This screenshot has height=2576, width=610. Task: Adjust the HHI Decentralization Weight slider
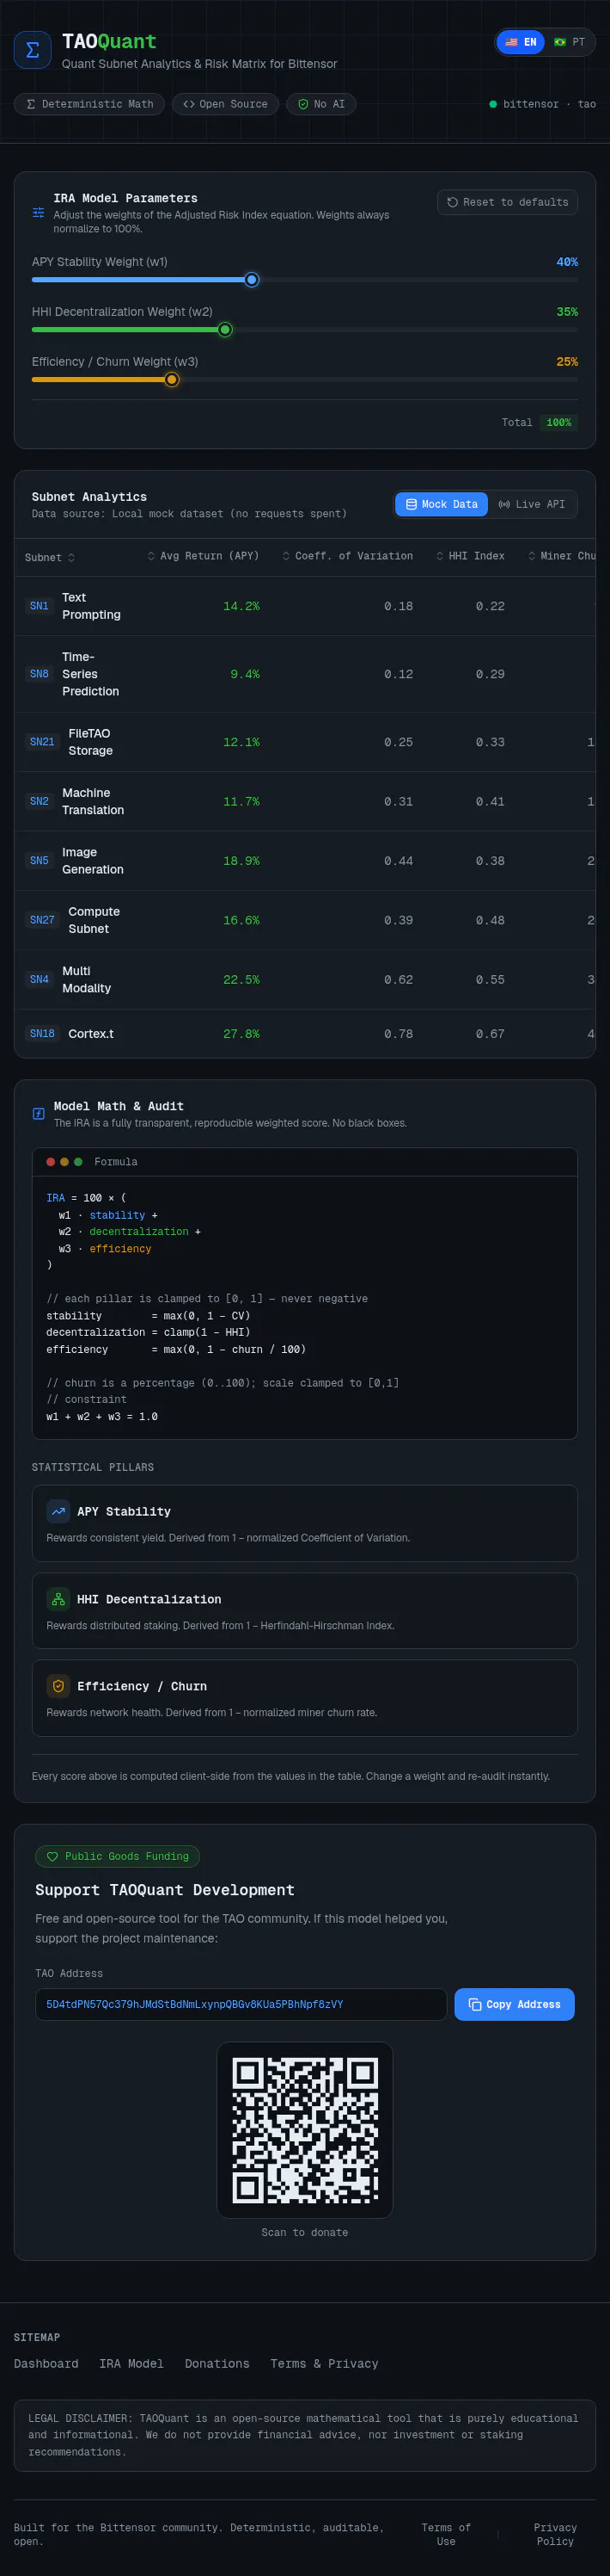pos(304,330)
